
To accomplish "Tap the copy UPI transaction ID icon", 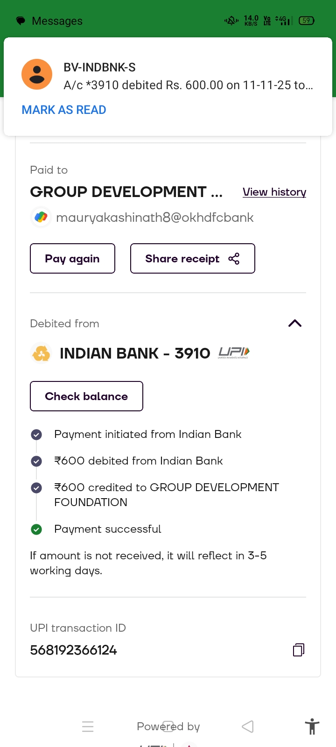I will [299, 650].
